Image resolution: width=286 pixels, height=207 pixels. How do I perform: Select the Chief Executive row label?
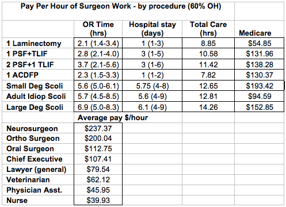tap(38, 159)
